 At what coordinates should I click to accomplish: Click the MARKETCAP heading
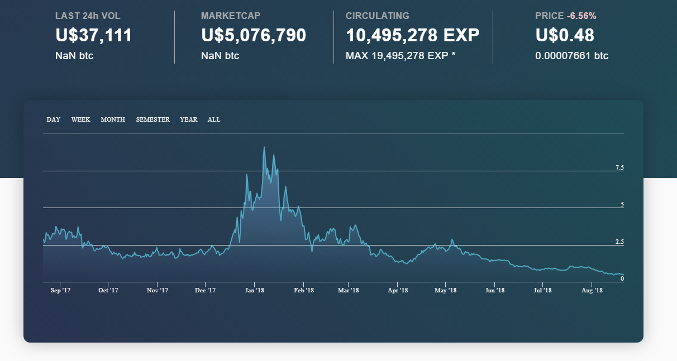(x=231, y=16)
